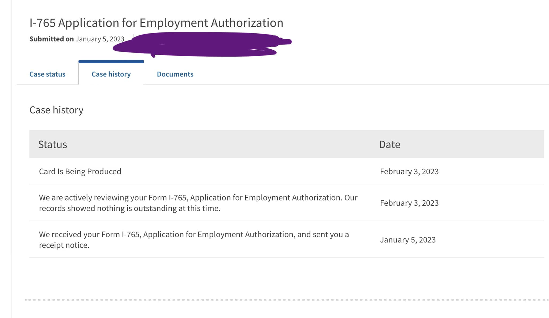Click the dashed separator line
Viewport: 549px width, 318px height.
(287, 300)
